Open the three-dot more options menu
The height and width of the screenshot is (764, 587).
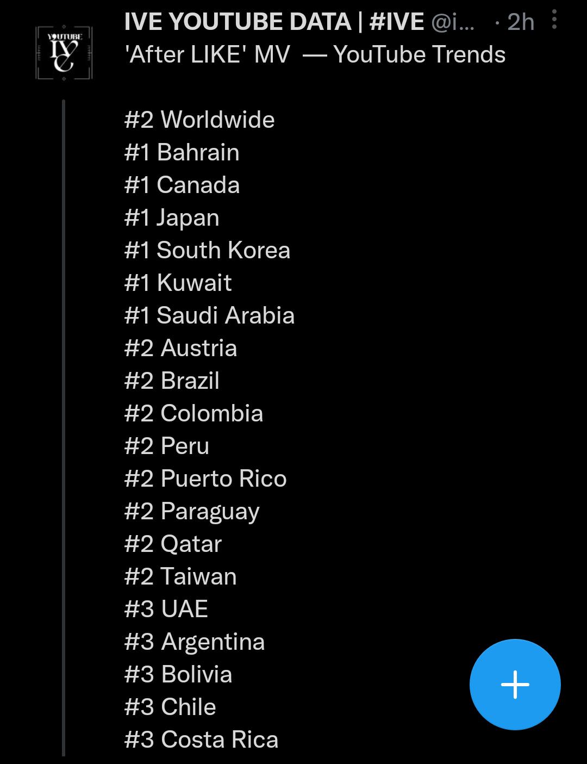[554, 21]
